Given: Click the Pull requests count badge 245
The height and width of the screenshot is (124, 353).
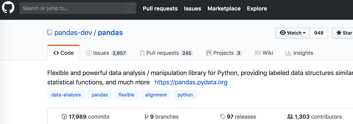Looking at the screenshot, I should coord(187,53).
